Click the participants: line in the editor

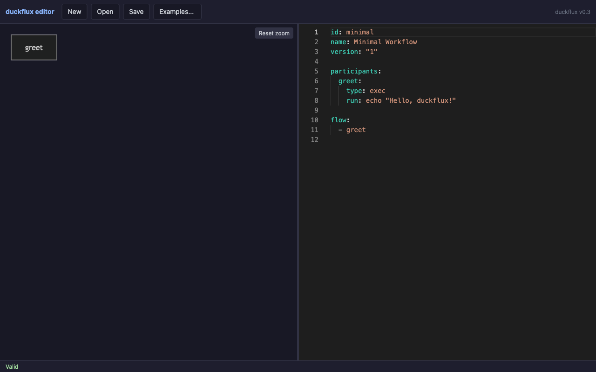(355, 71)
